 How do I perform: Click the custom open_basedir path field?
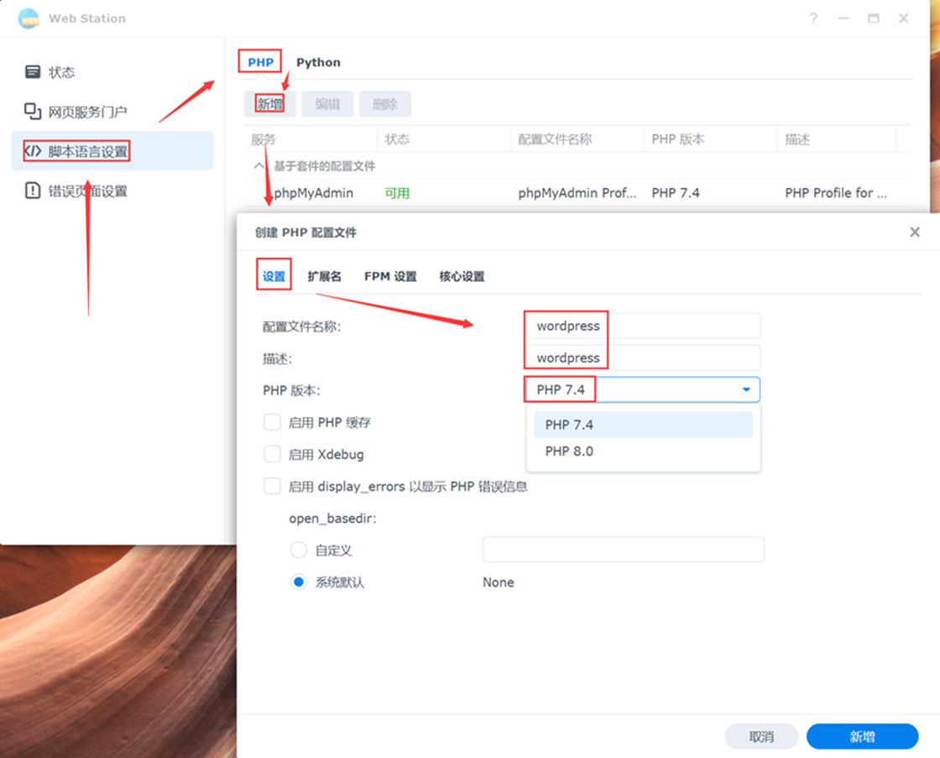click(624, 549)
